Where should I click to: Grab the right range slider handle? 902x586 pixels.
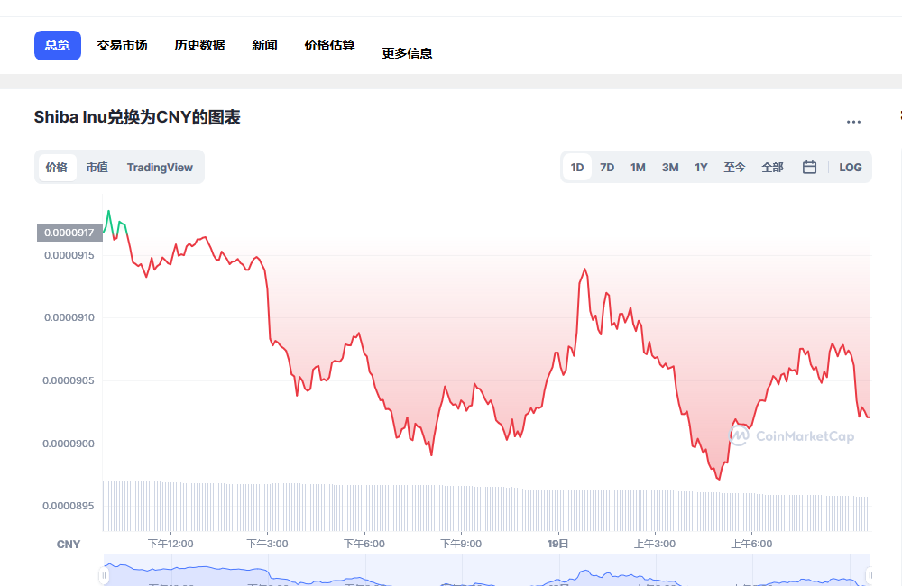point(870,575)
